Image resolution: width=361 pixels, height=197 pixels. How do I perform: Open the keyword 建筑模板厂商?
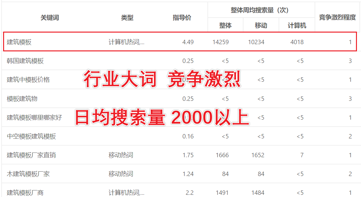(25, 193)
